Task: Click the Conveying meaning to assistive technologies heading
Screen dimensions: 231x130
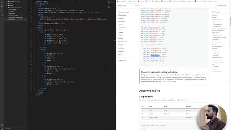Action: (x=160, y=72)
